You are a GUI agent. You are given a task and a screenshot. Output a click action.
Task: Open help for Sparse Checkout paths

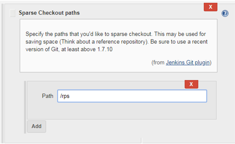(x=225, y=14)
